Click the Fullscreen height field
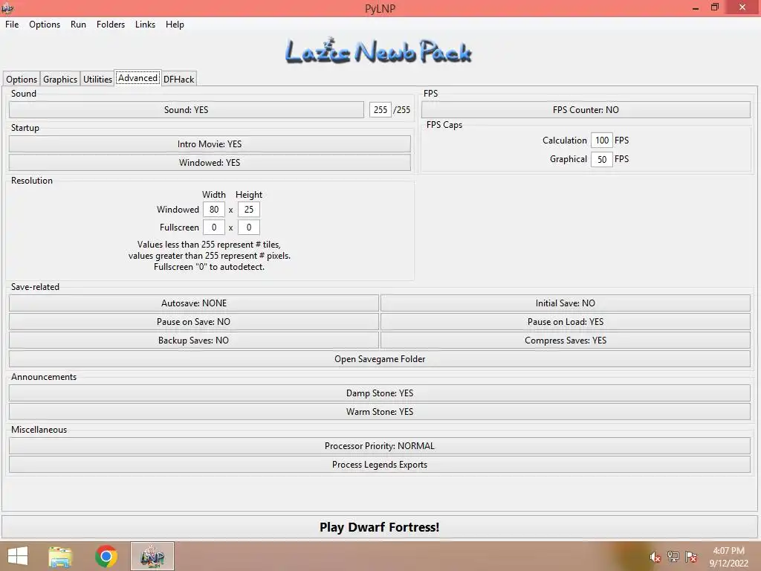The image size is (761, 571). (249, 228)
